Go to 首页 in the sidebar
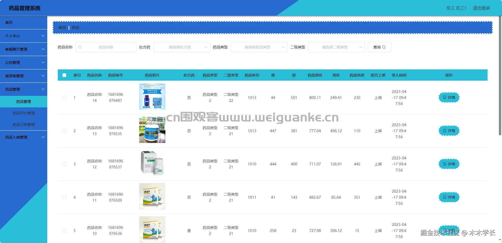The width and height of the screenshot is (502, 243). pyautogui.click(x=24, y=23)
